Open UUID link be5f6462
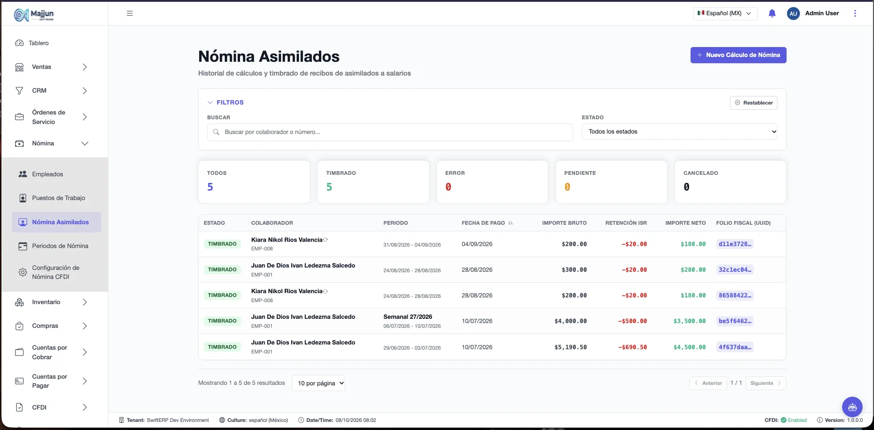This screenshot has height=430, width=874. [735, 321]
